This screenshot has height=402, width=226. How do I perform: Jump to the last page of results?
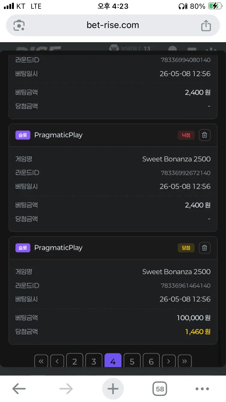point(185,361)
